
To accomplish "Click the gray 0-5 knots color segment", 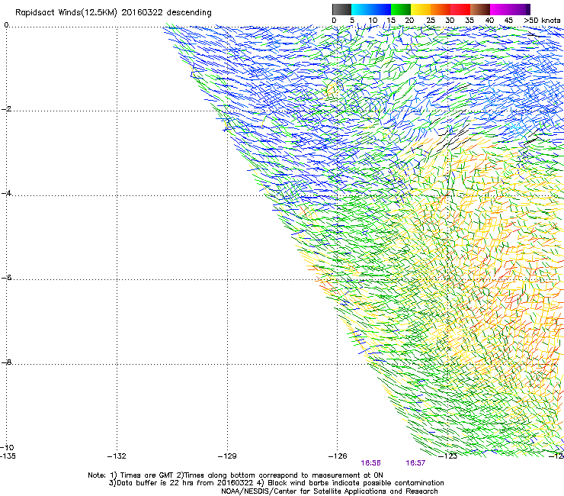I will 341,9.
